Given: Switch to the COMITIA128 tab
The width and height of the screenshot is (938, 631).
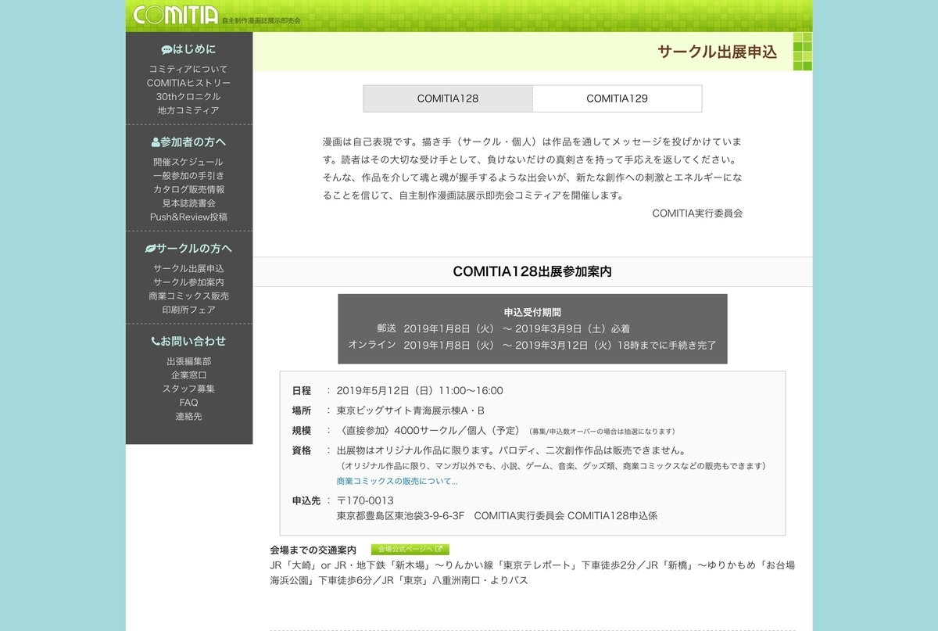Looking at the screenshot, I should [x=448, y=99].
